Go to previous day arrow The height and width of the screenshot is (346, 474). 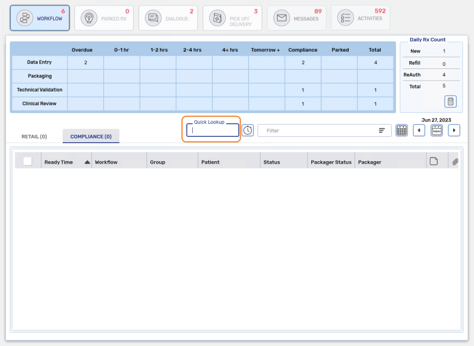419,130
